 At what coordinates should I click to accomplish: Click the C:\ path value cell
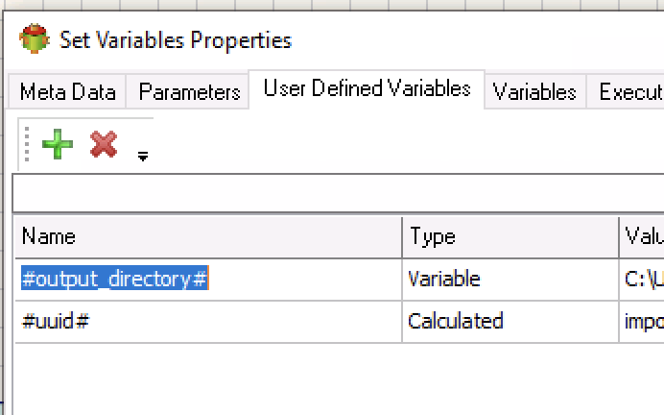tap(642, 280)
